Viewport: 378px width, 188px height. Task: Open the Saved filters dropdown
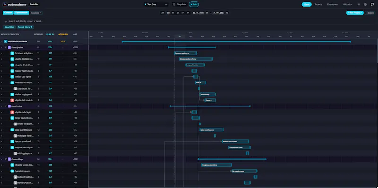26,27
